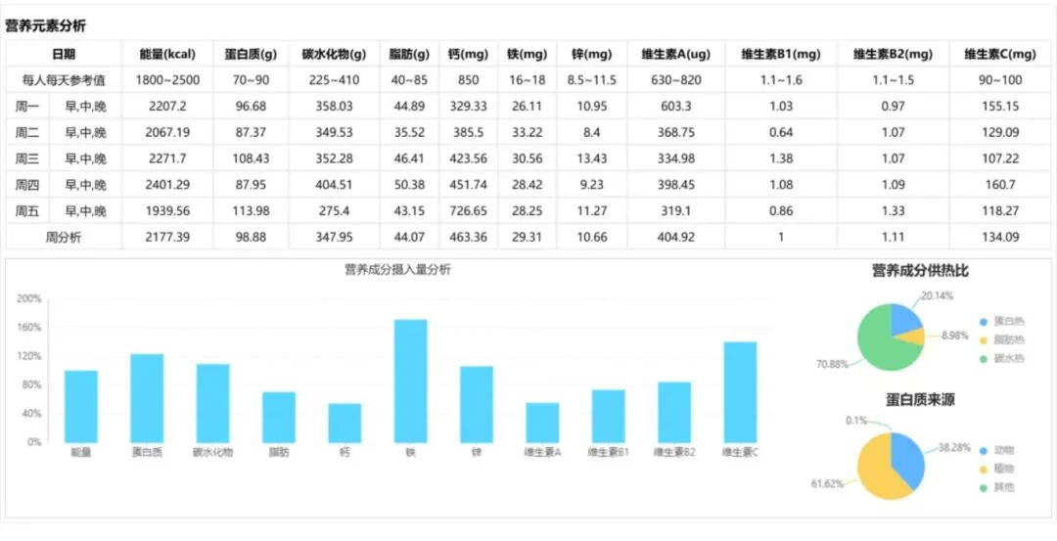Click the 钙 bar in the chart

[345, 423]
